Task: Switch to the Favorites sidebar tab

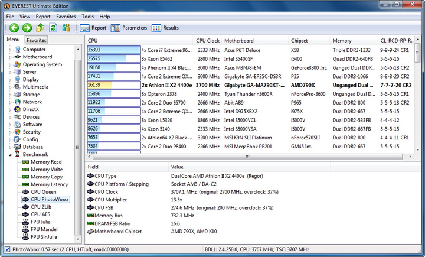Action: point(37,40)
